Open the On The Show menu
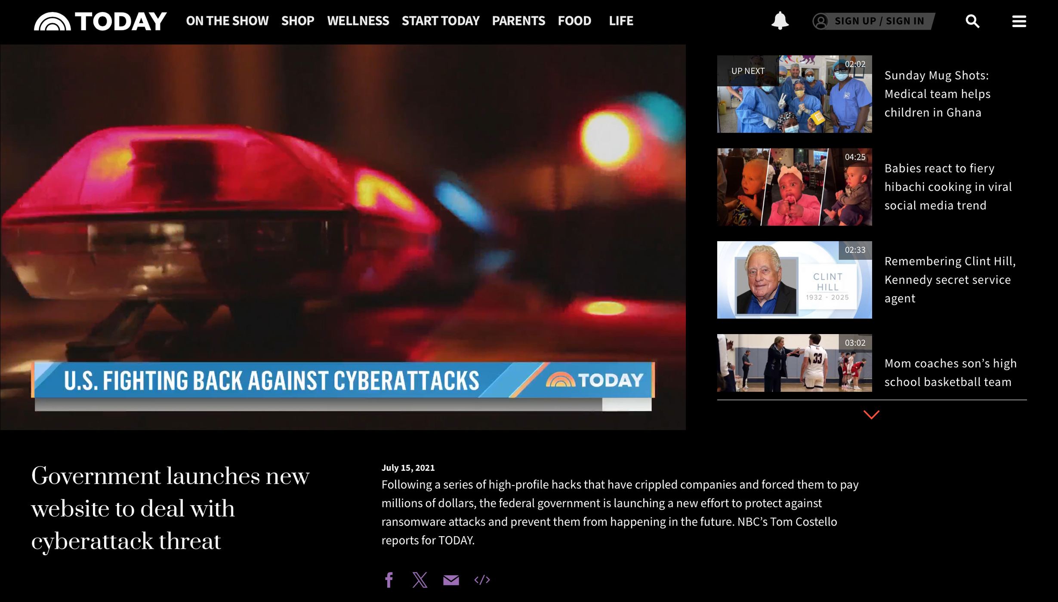This screenshot has width=1058, height=602. point(227,21)
